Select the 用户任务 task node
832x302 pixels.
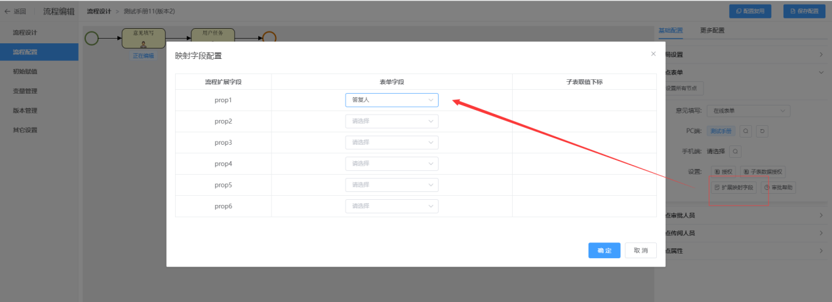[212, 35]
